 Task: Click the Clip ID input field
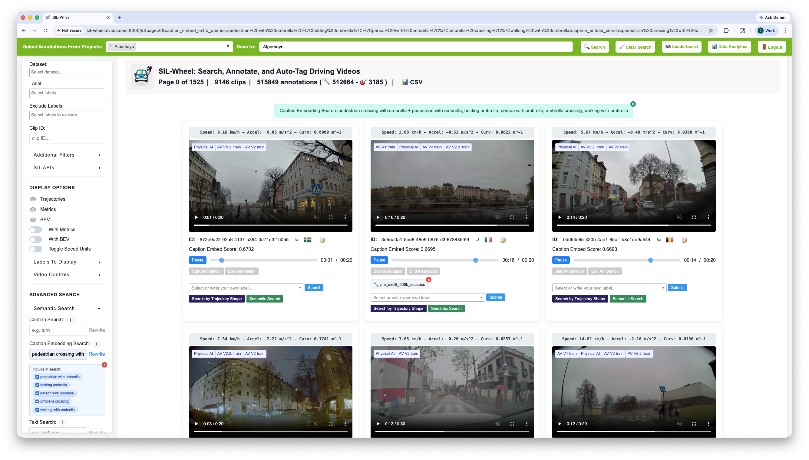(x=67, y=138)
